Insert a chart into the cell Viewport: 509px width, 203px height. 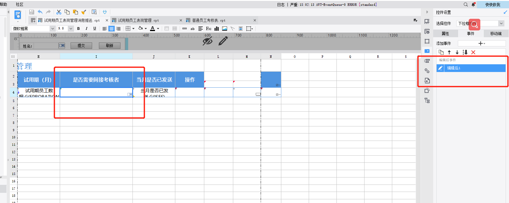(217, 29)
